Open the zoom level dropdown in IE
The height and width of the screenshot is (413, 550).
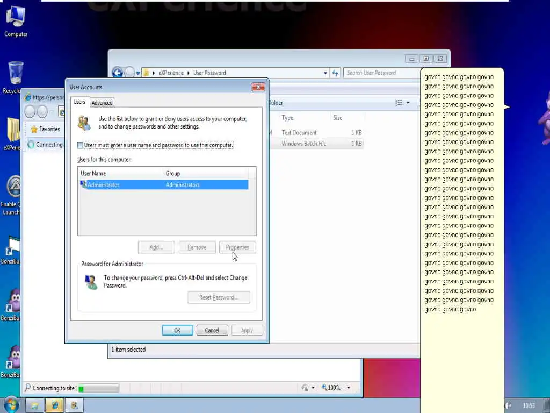point(349,388)
